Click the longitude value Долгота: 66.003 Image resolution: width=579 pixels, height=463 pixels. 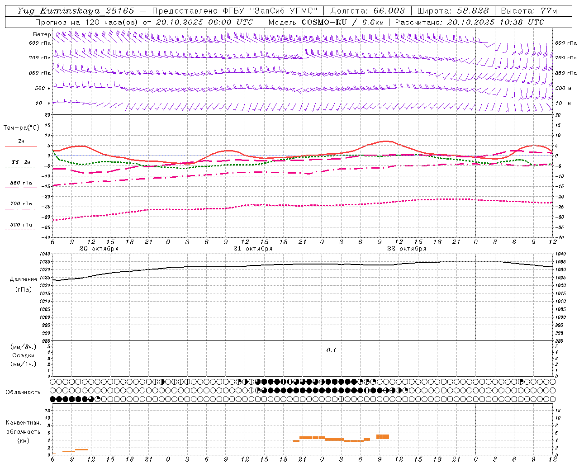[x=368, y=11]
